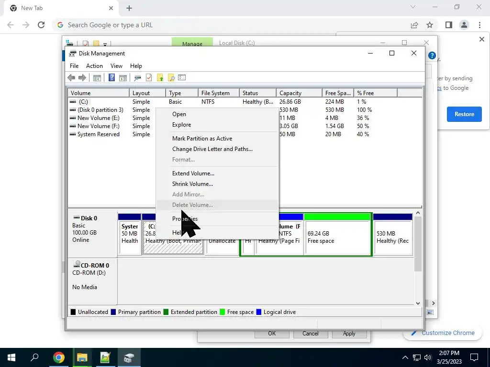Open notification center

pos(474,357)
